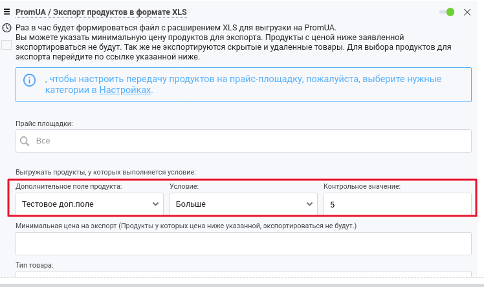
Task: Tick the empty checkbox below the clock icon
Action: click(6, 45)
